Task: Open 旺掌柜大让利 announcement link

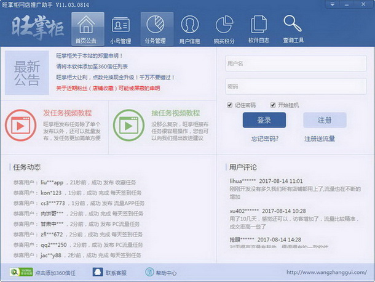Action: point(116,78)
